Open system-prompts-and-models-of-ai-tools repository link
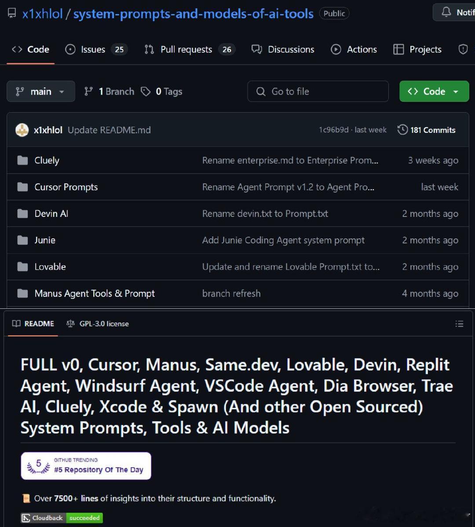The height and width of the screenshot is (527, 475). point(193,14)
